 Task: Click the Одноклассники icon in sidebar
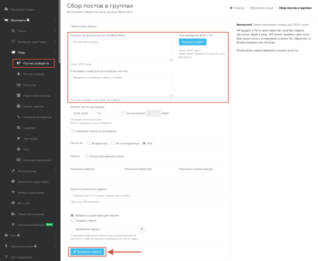point(6,246)
